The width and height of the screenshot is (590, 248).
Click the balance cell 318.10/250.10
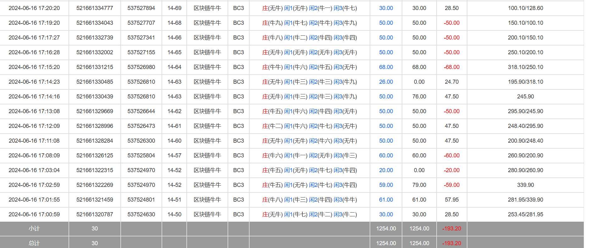pyautogui.click(x=525, y=67)
